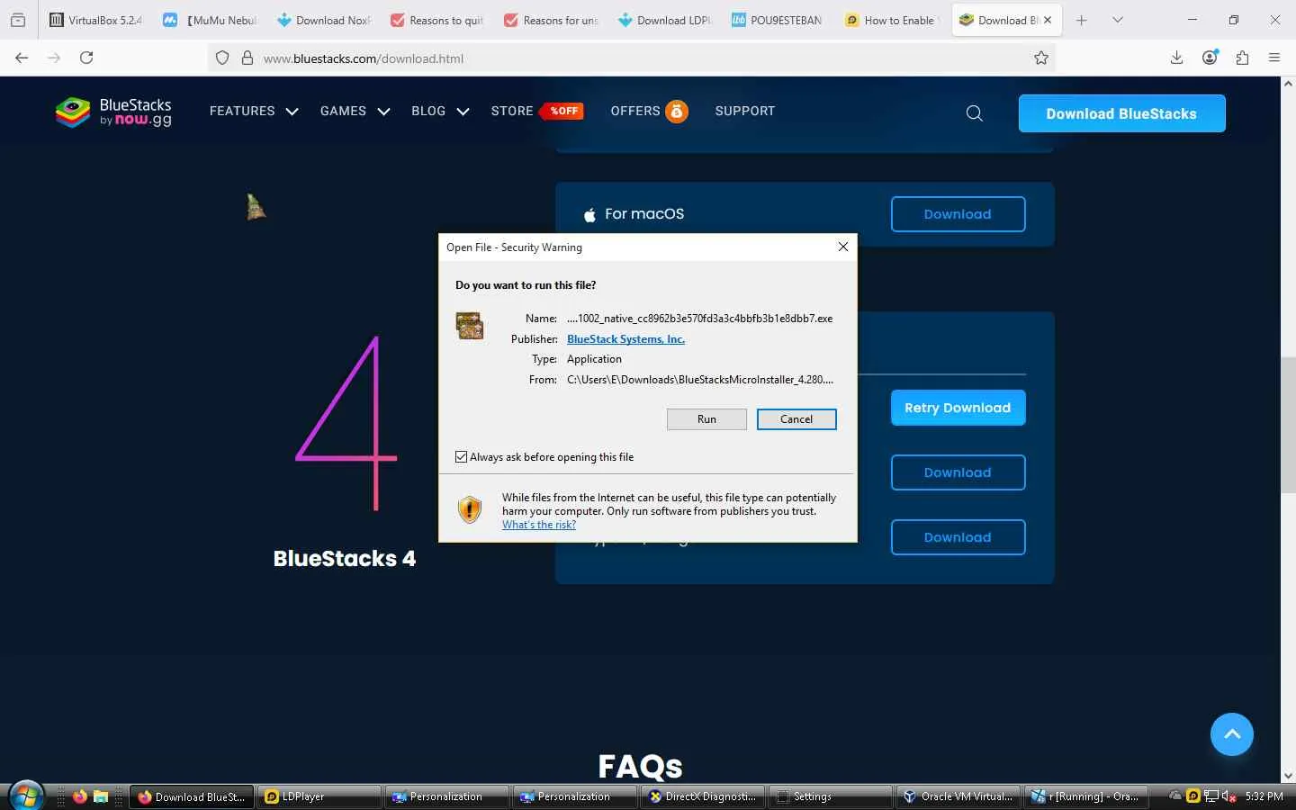
Task: Open the folder shortcut in quick launch
Action: [101, 796]
